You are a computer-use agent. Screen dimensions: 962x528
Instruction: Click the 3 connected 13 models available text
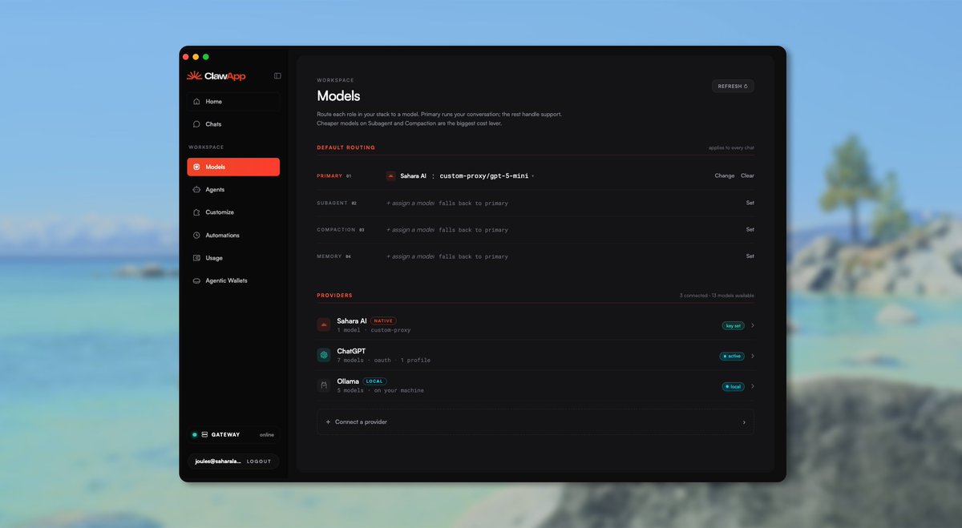[717, 296]
